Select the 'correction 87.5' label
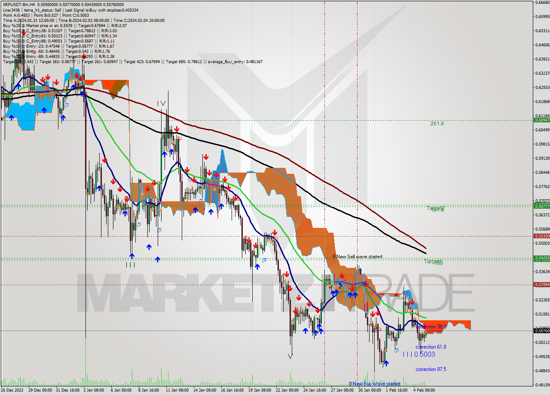The width and height of the screenshot is (550, 395). [431, 369]
